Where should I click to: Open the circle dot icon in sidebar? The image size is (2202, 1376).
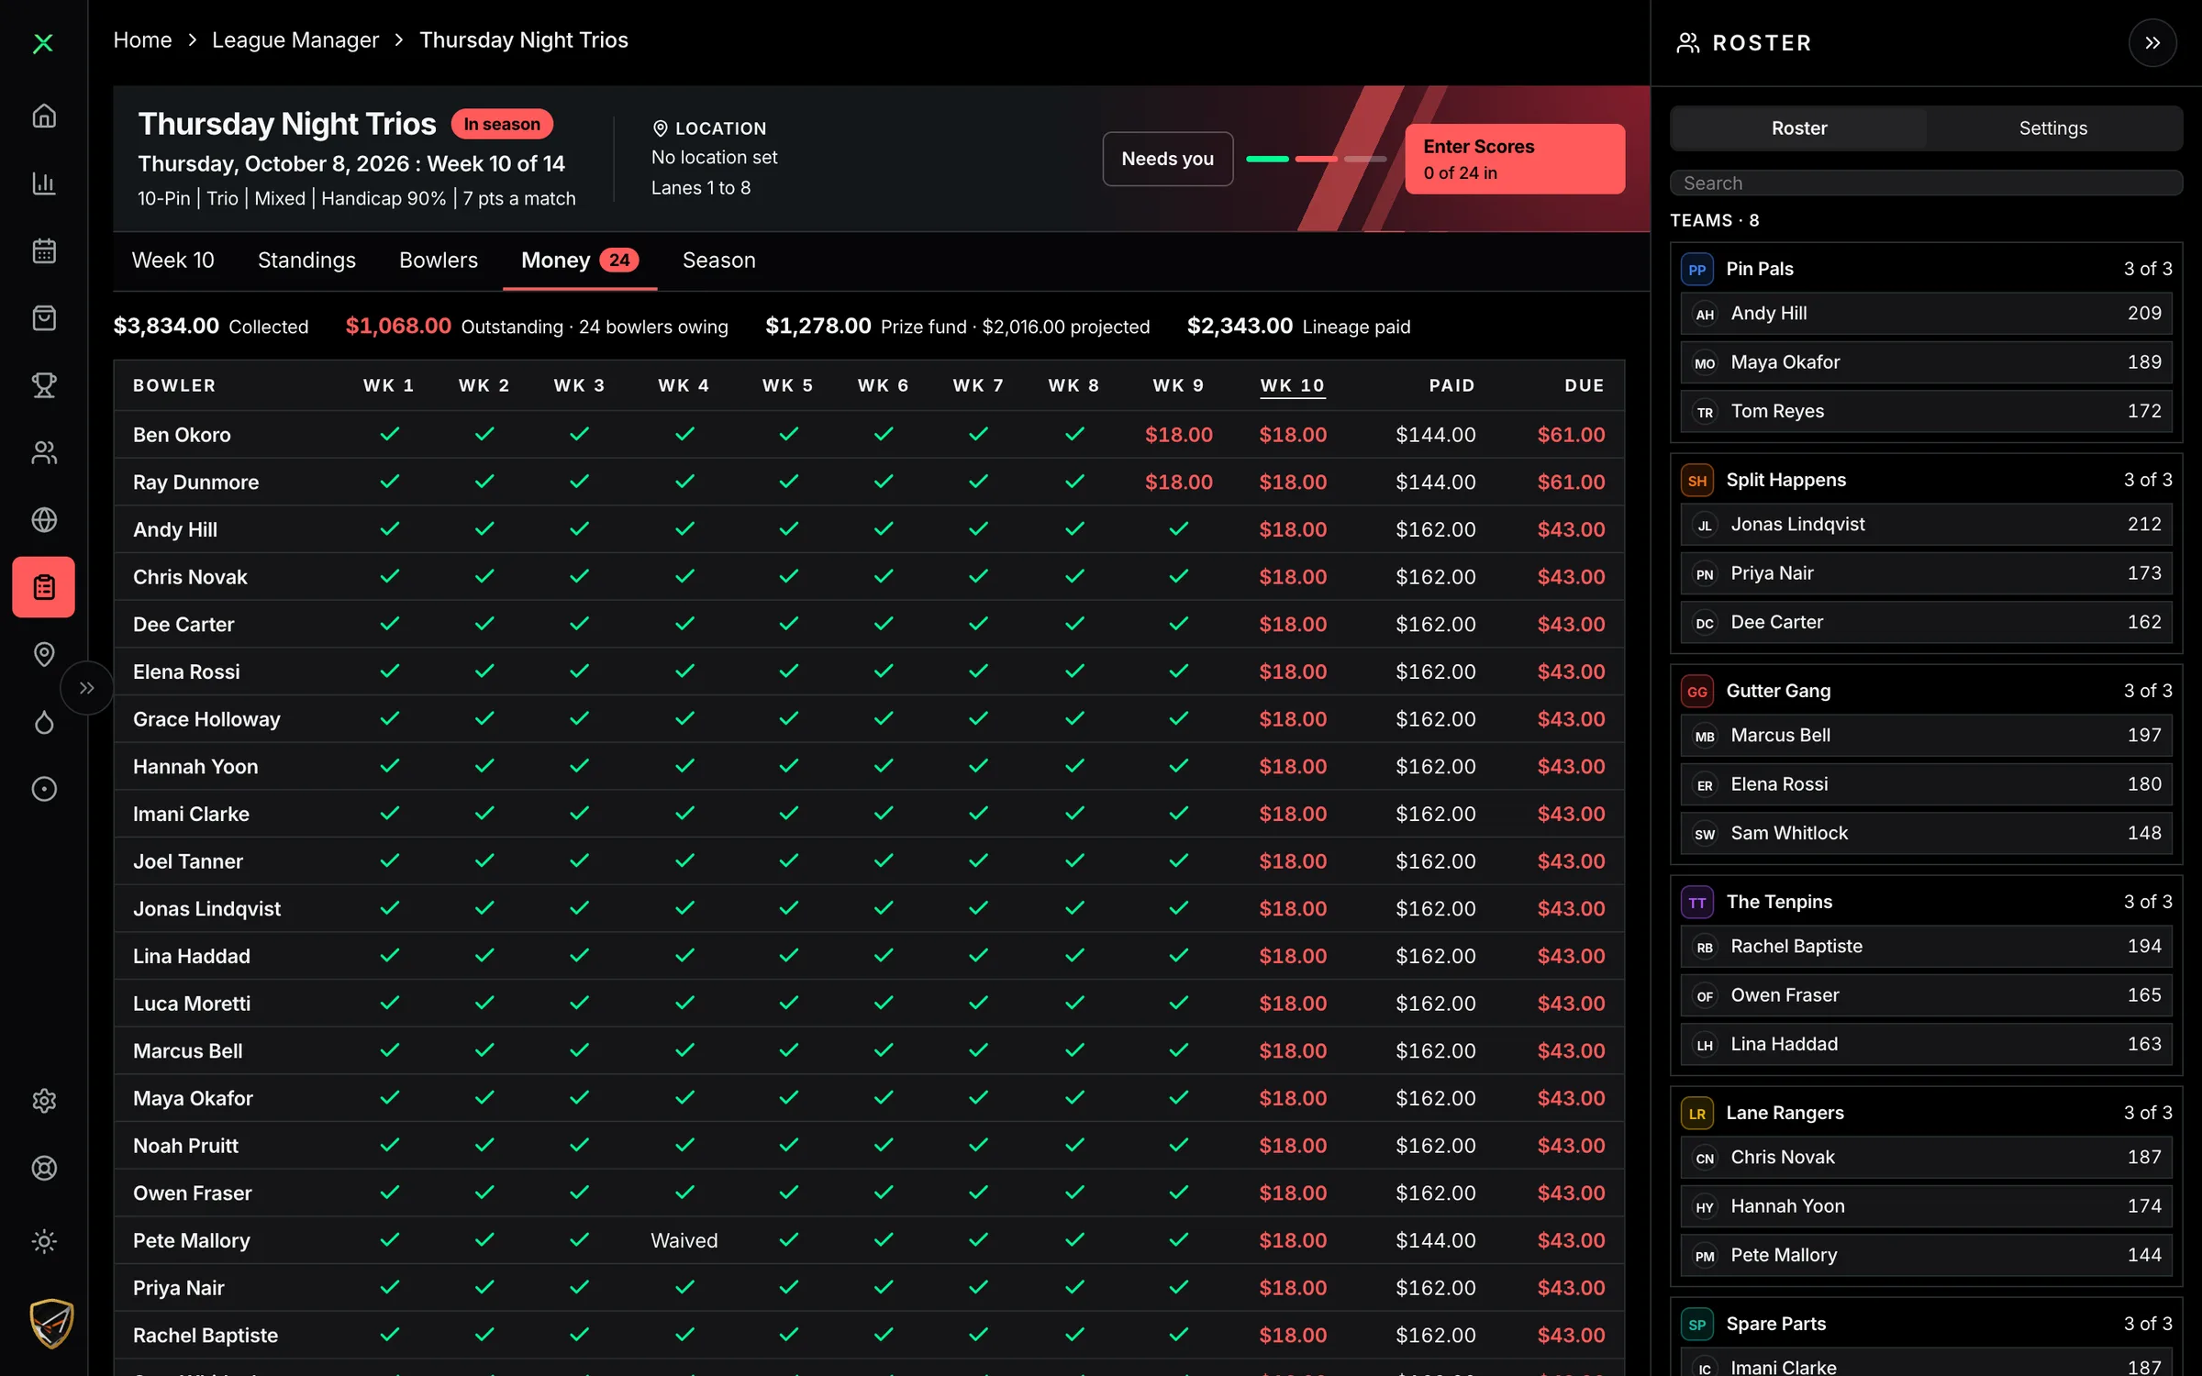coord(44,789)
